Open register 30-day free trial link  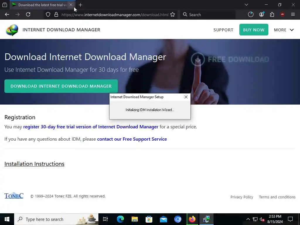[x=91, y=127]
